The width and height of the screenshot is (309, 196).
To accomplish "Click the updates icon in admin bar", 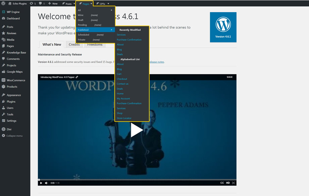I will (31, 3).
